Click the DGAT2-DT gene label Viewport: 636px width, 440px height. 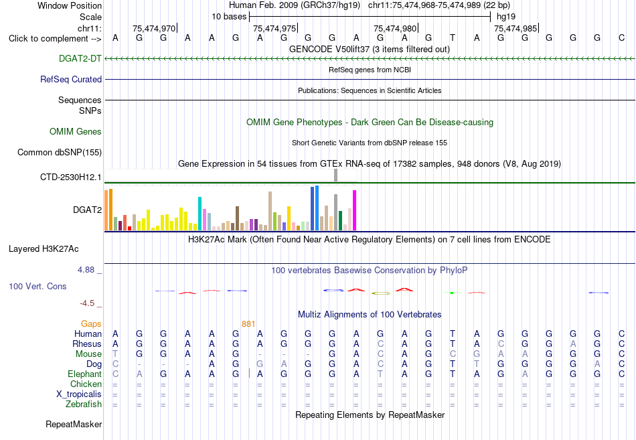tap(80, 58)
